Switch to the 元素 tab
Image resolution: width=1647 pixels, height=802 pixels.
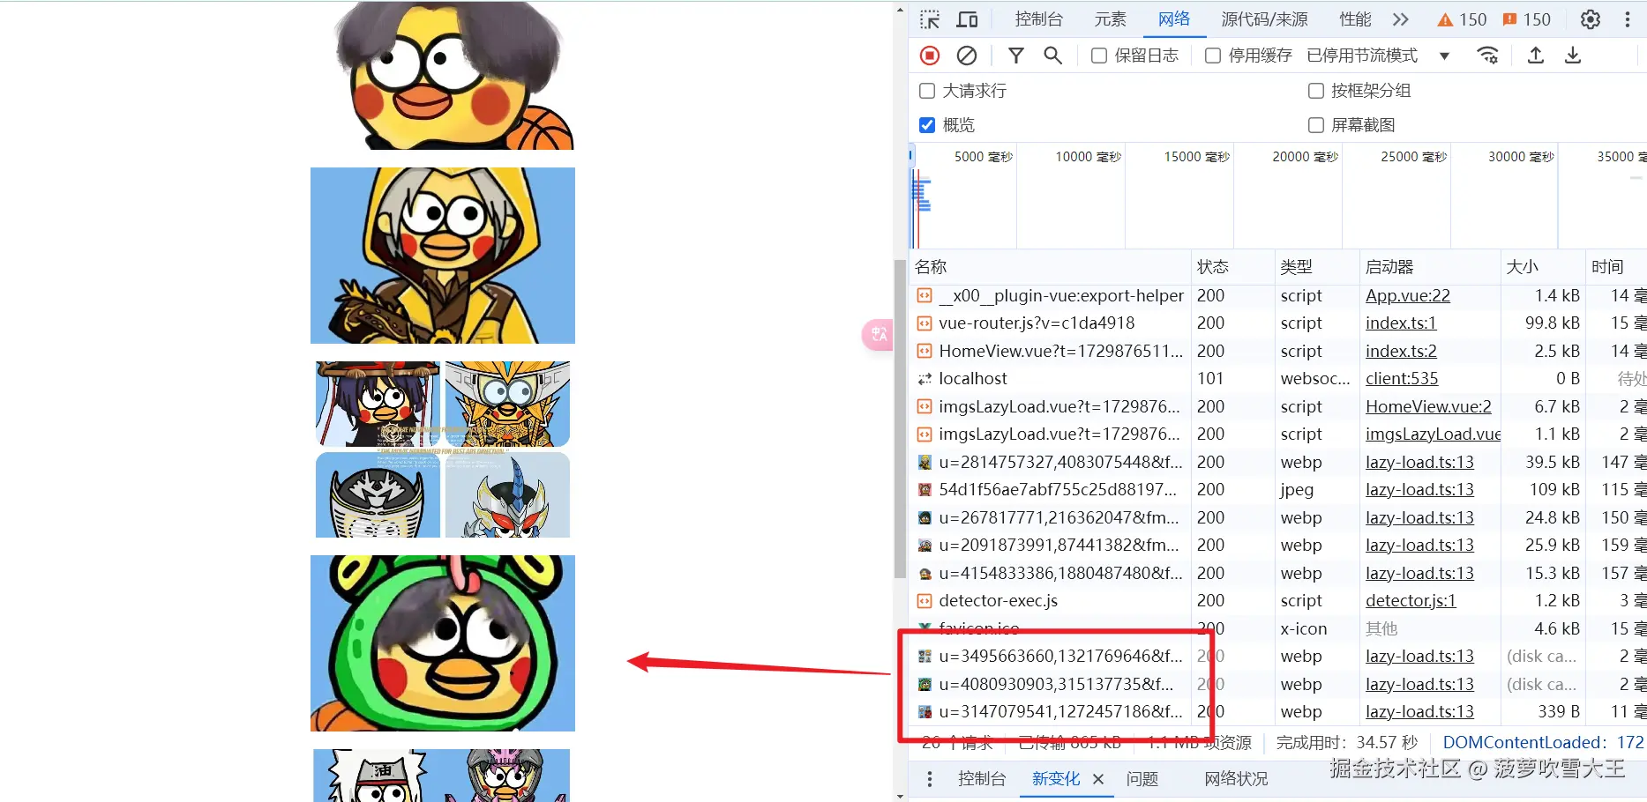1109,19
